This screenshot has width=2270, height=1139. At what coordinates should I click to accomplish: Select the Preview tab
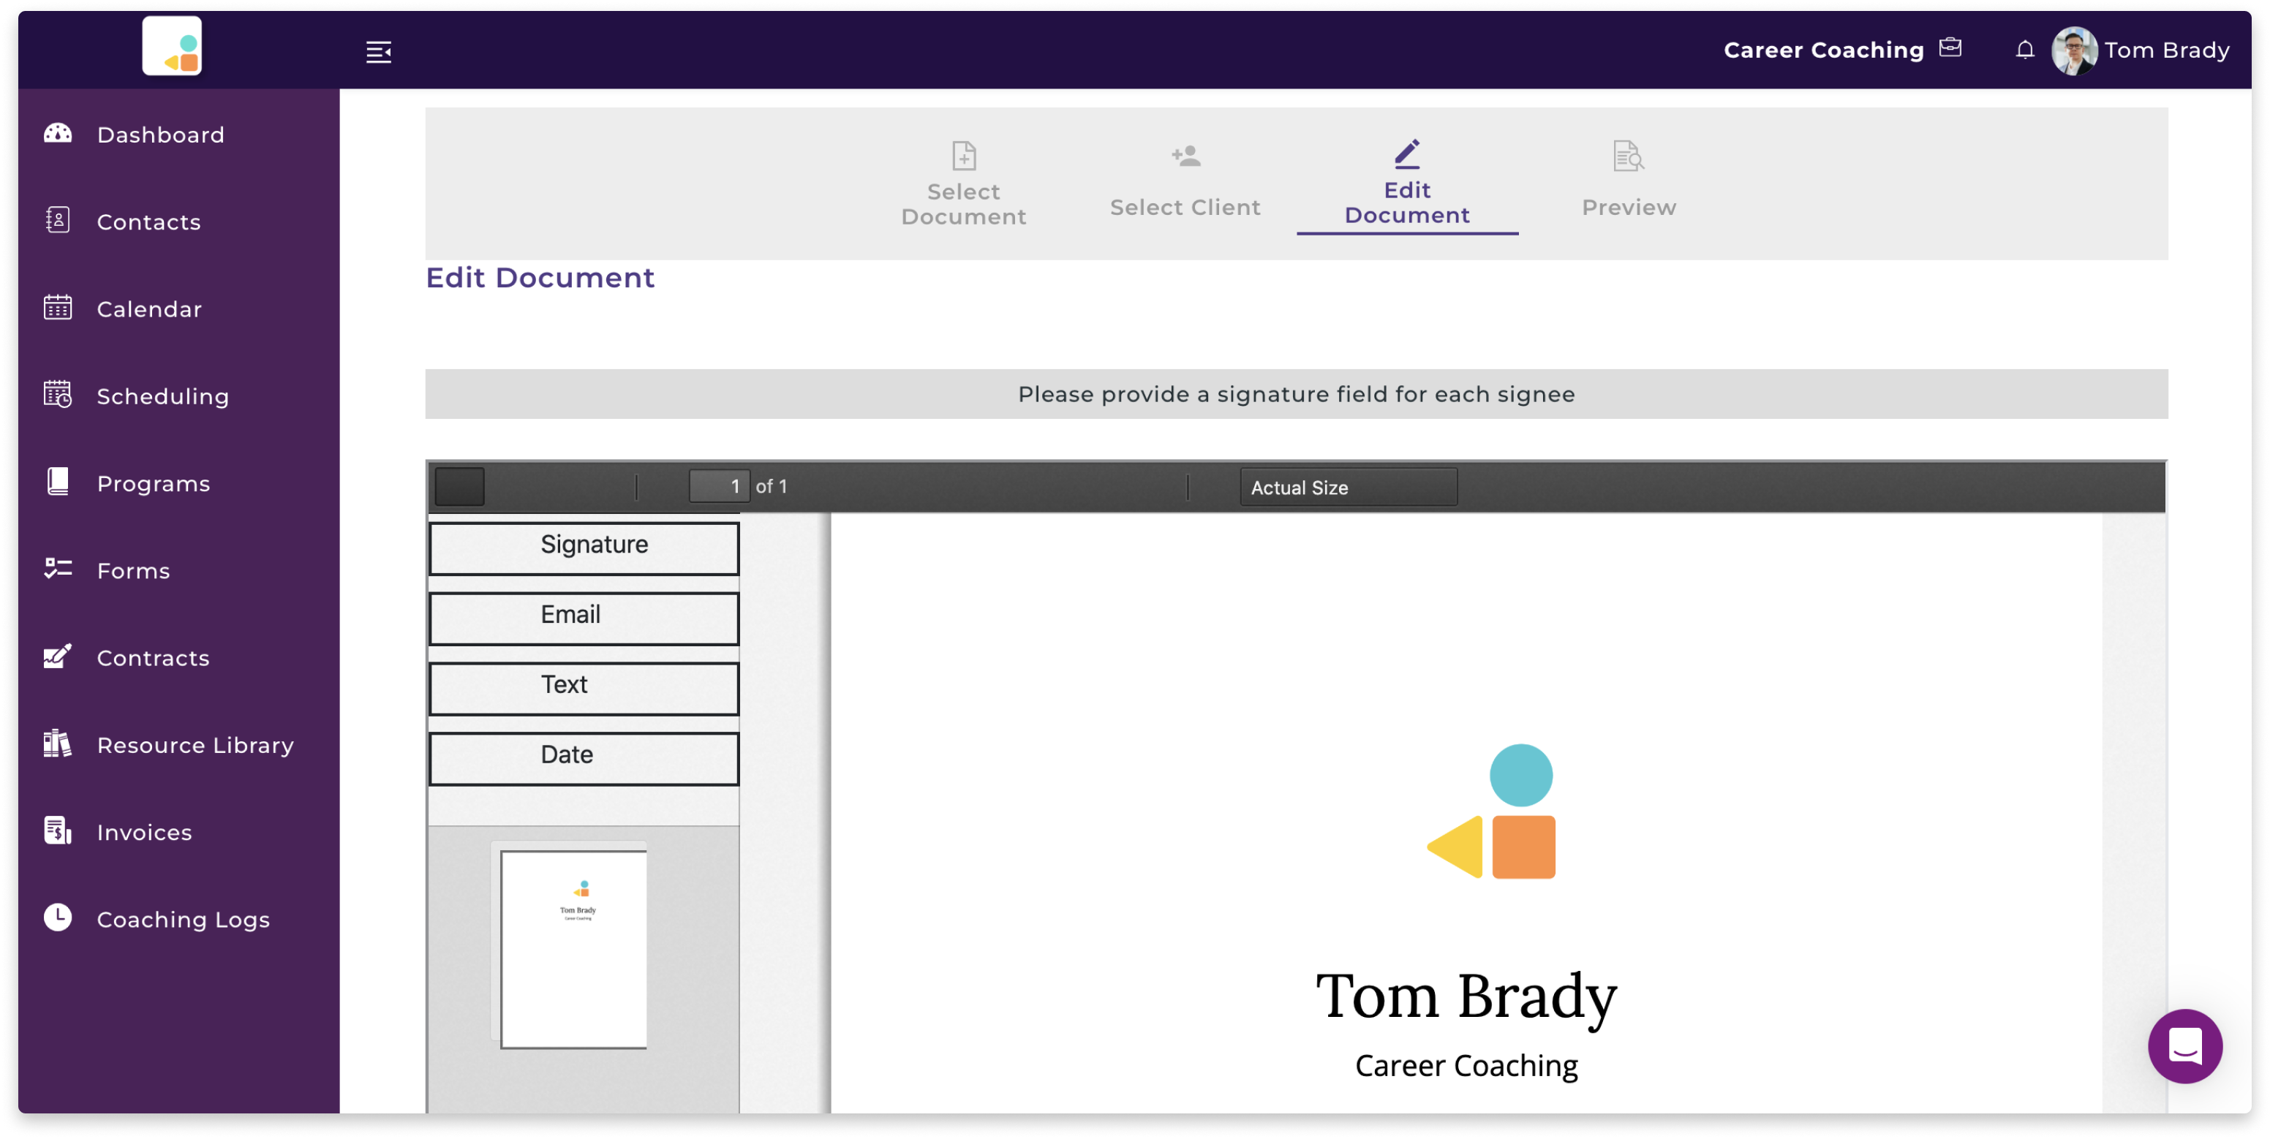(x=1628, y=181)
